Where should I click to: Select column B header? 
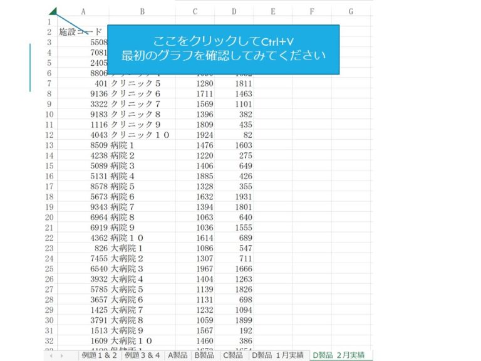point(142,12)
